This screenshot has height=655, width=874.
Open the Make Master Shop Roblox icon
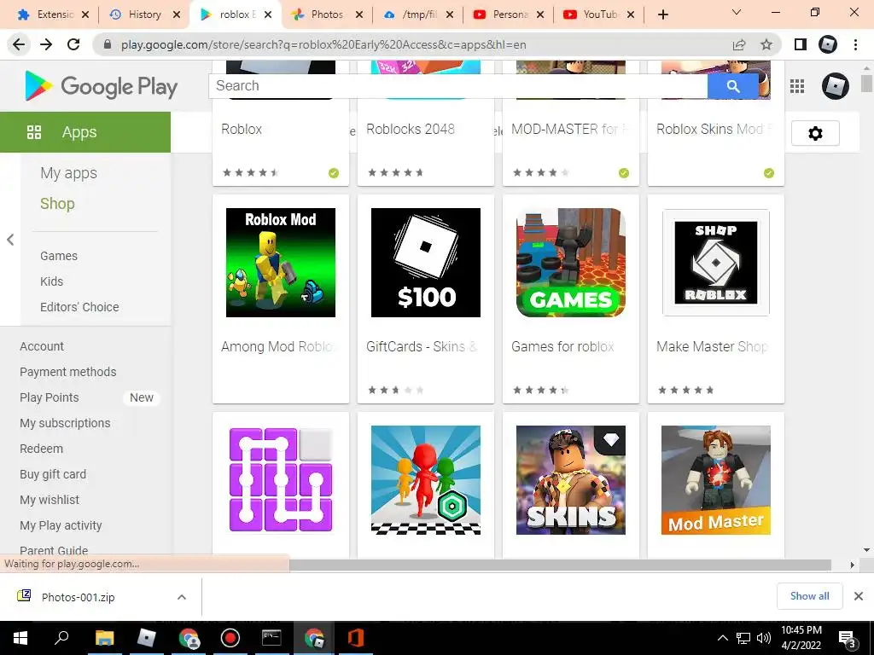point(716,263)
